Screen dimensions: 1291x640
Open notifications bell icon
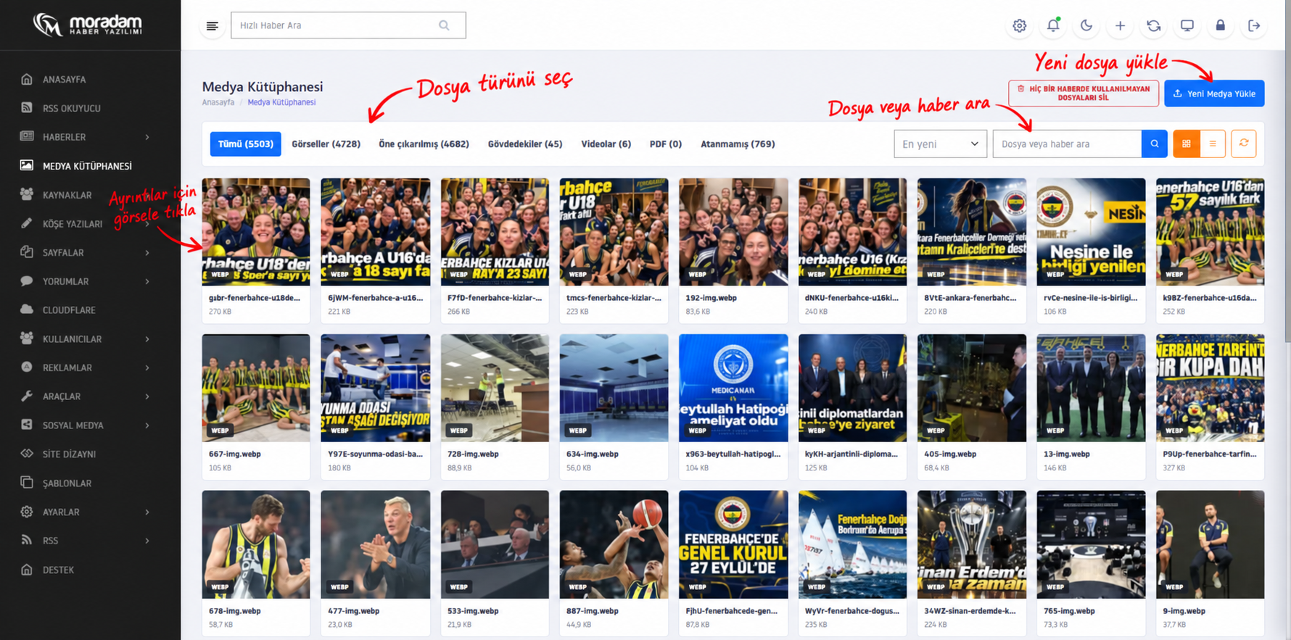point(1053,26)
